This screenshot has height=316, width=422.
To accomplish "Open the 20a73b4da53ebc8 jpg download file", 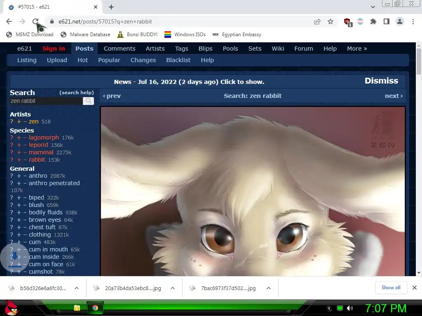I will pos(133,288).
